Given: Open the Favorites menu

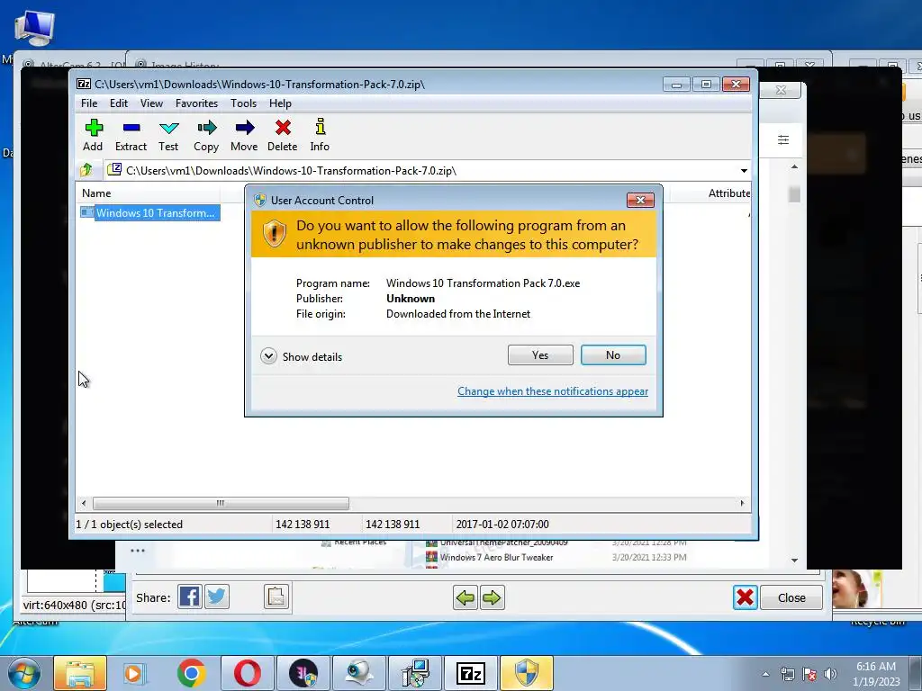Looking at the screenshot, I should (x=196, y=103).
